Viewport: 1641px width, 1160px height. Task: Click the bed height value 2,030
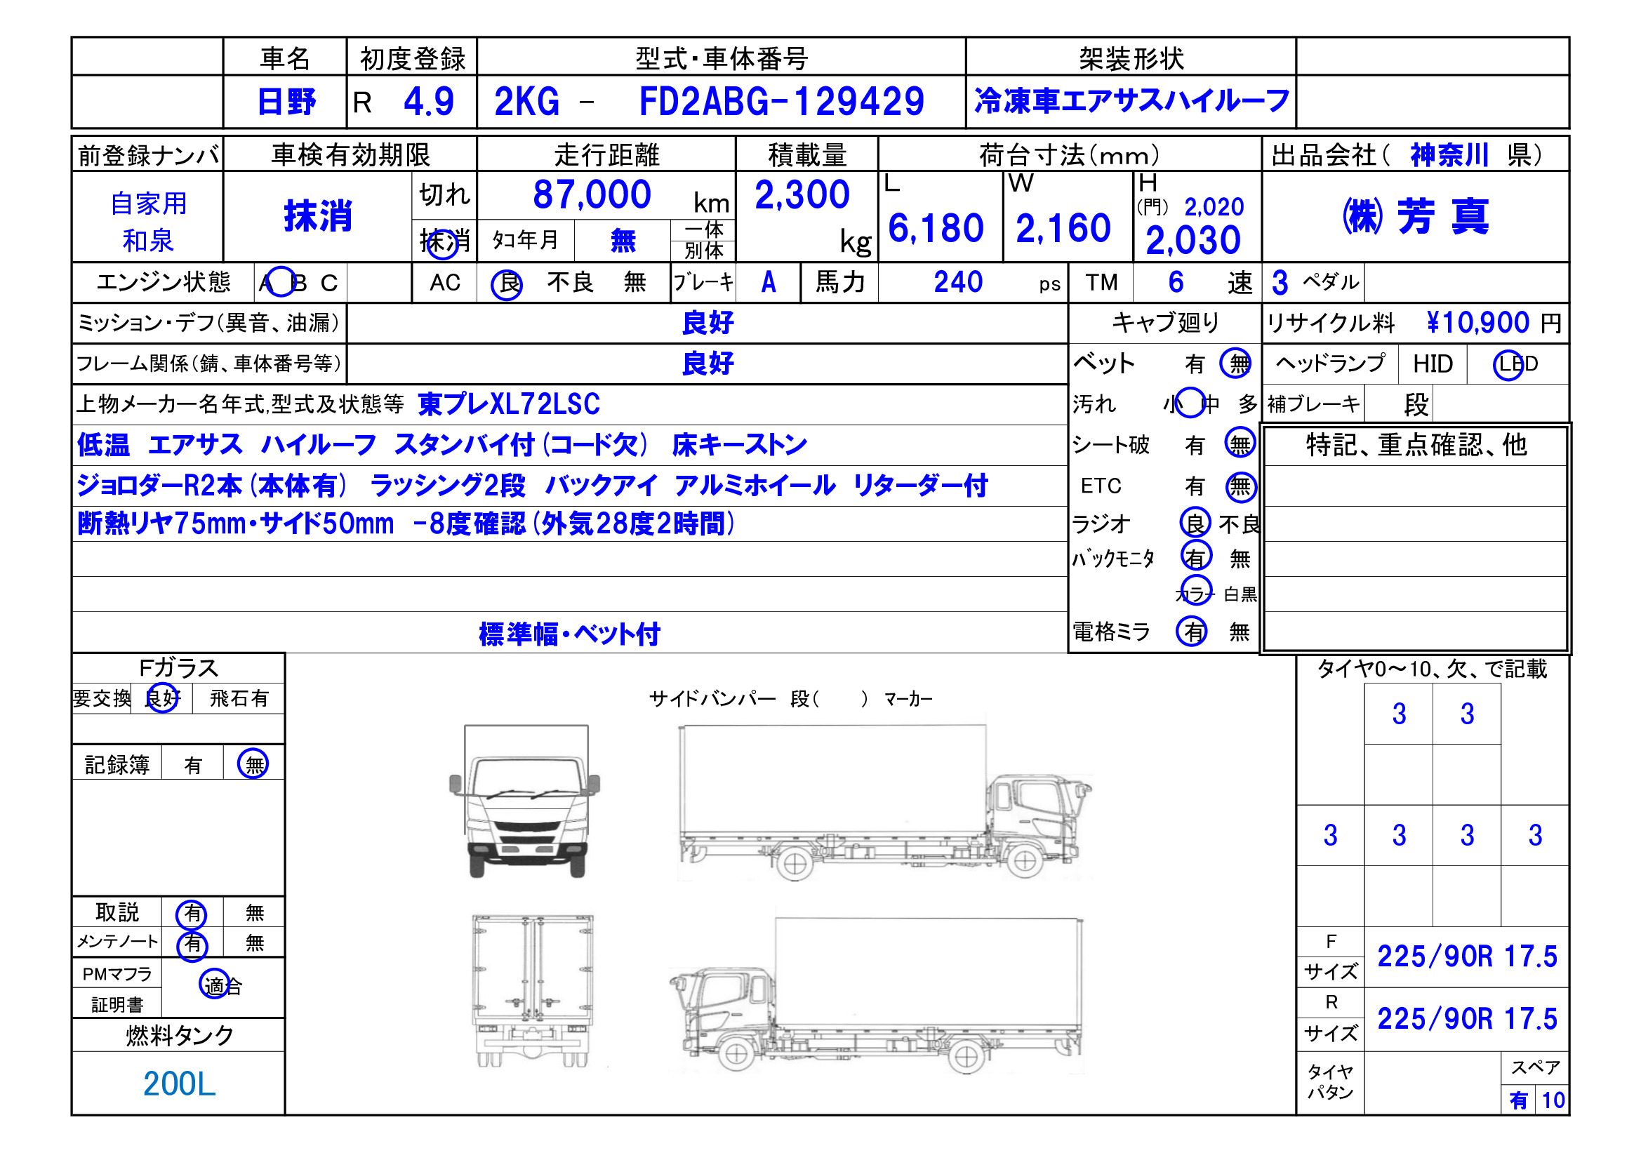[1193, 240]
